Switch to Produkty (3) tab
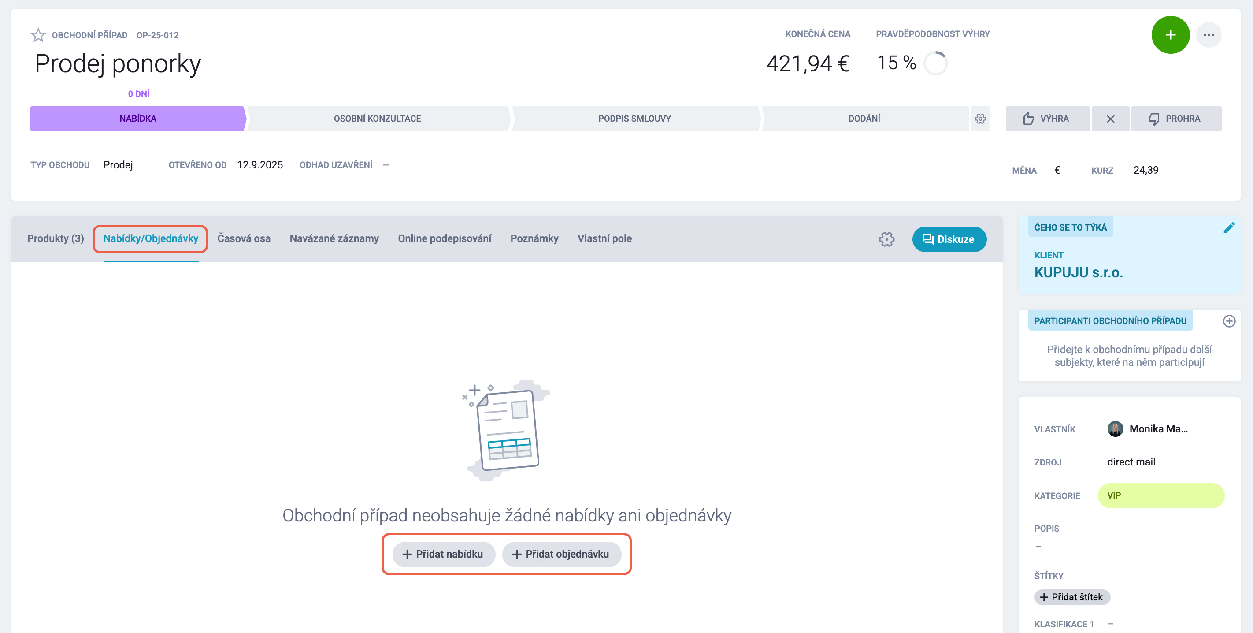 (56, 238)
